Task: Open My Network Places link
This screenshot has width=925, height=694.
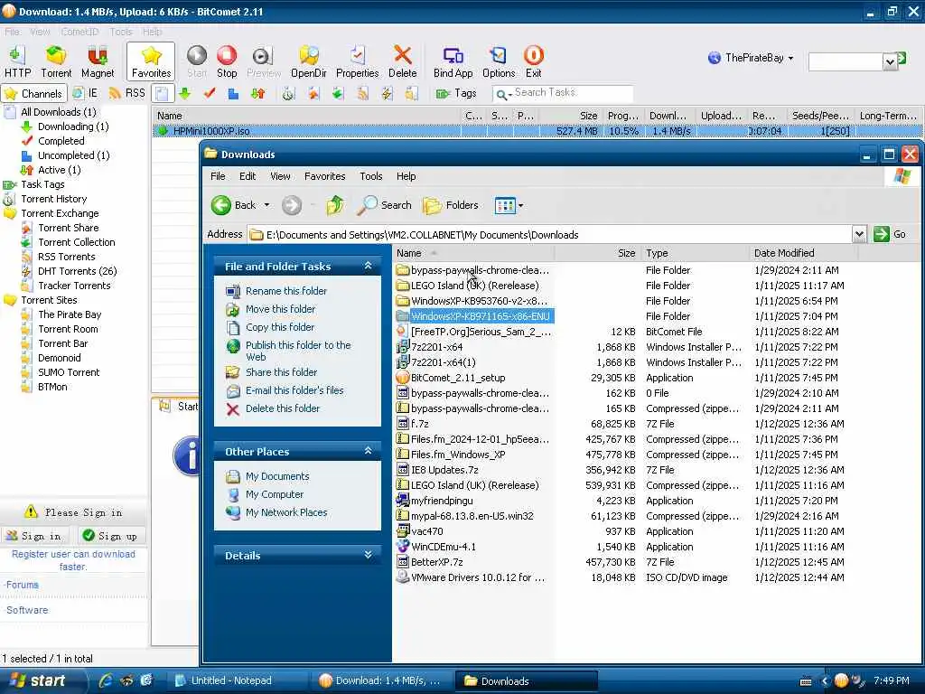Action: tap(286, 513)
